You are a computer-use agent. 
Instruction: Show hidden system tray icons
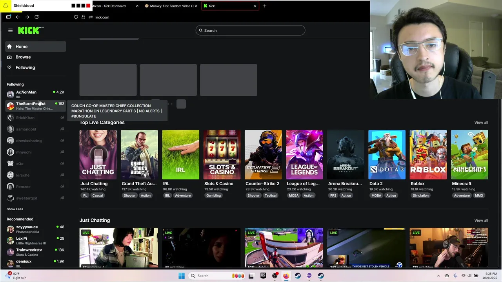(x=438, y=276)
